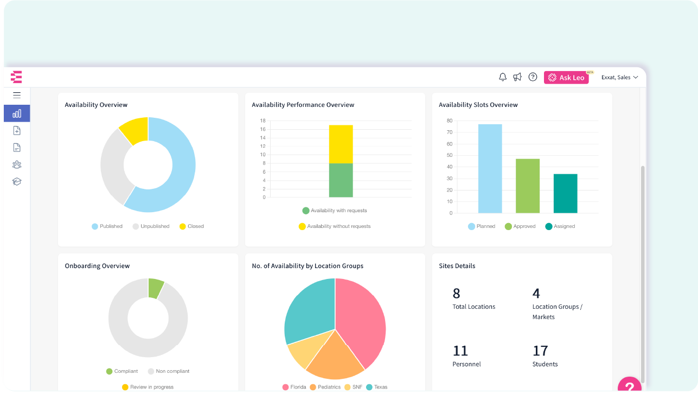Click the Availability Overview card title

[x=96, y=105]
